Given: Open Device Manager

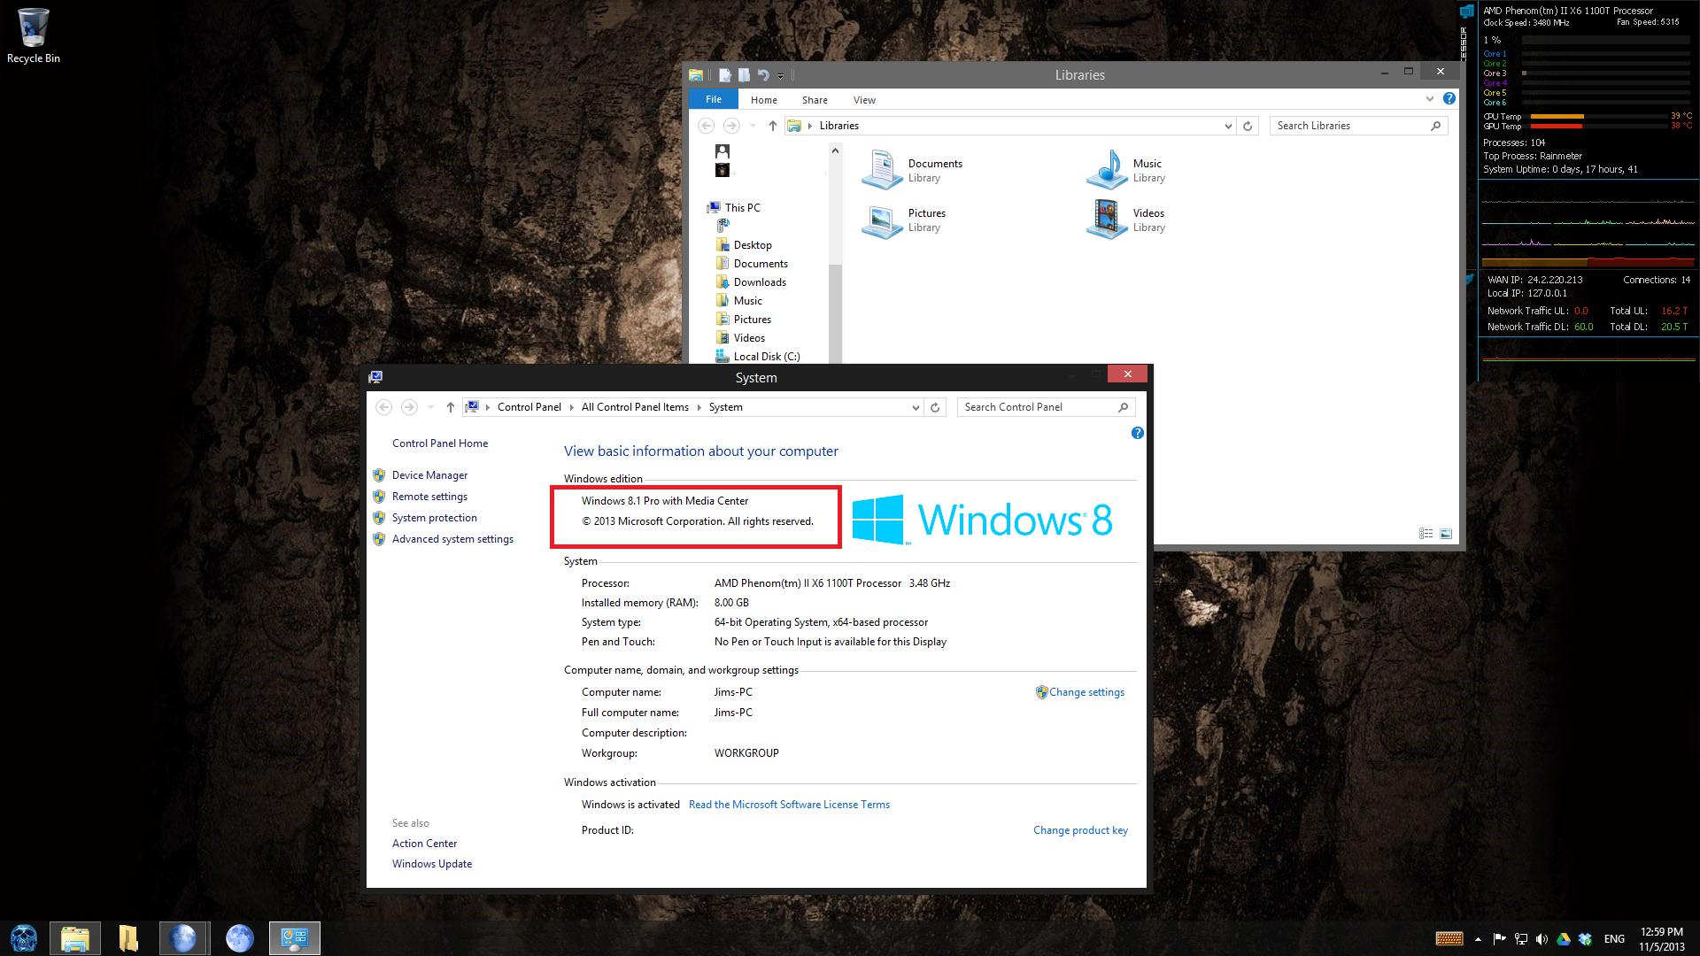Looking at the screenshot, I should pyautogui.click(x=429, y=475).
